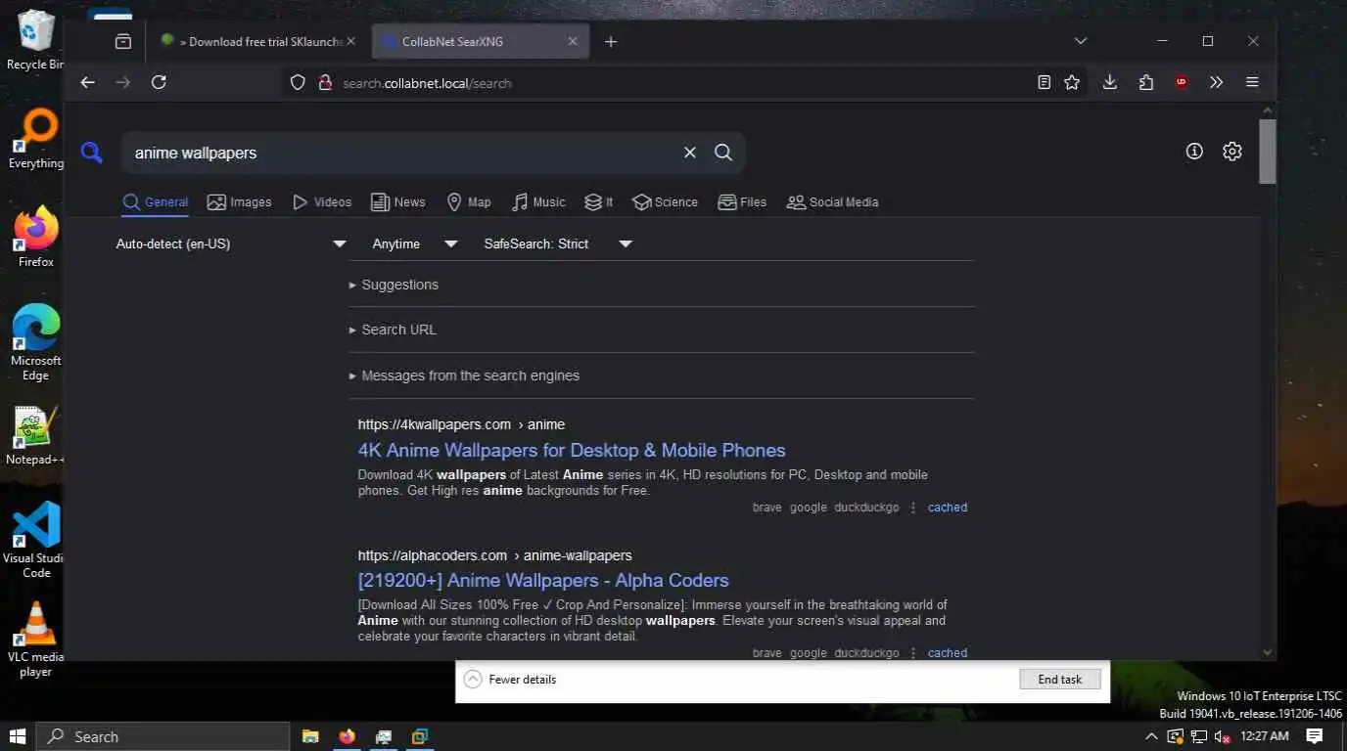Image resolution: width=1347 pixels, height=751 pixels.
Task: Click the insecure connection padlock icon
Action: coord(325,83)
